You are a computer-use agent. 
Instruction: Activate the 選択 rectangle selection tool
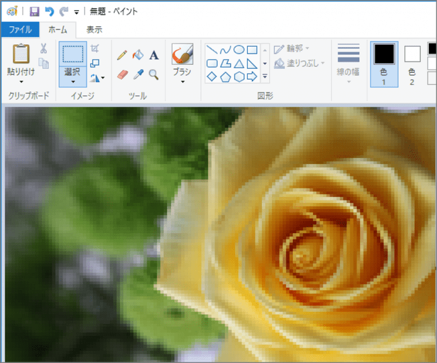(x=73, y=54)
